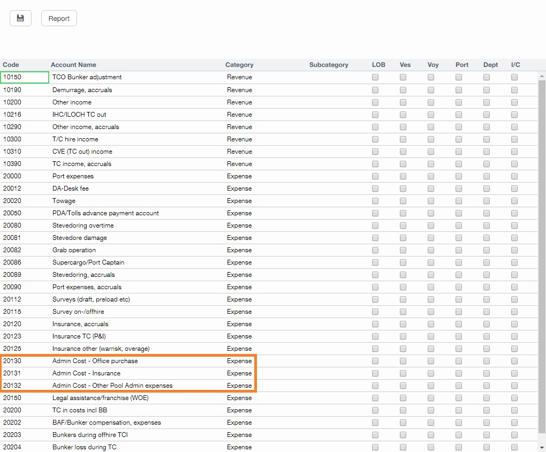This screenshot has width=546, height=452.
Task: Click the scrollbar down arrow
Action: point(541,448)
